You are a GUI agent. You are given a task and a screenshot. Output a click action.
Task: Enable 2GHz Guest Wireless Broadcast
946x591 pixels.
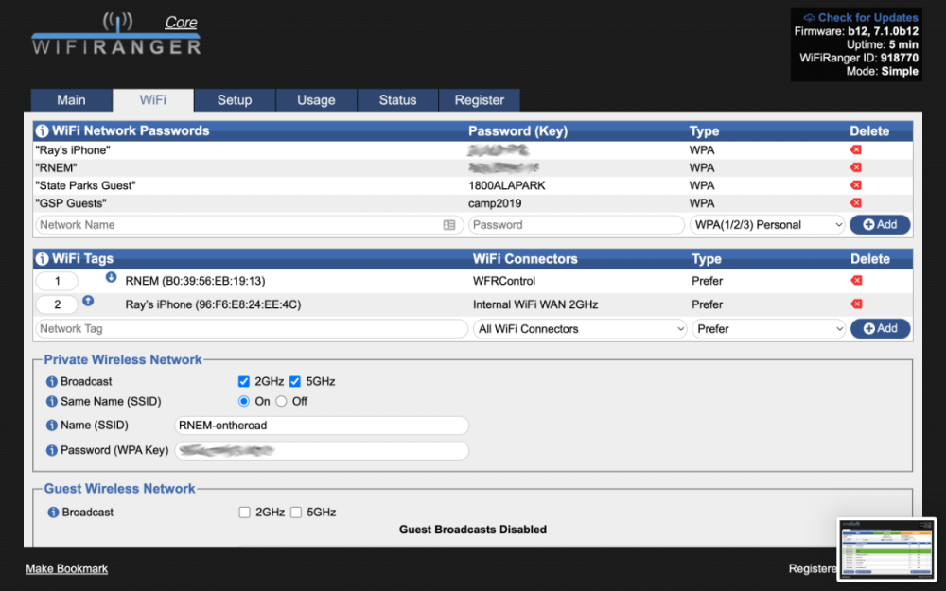pyautogui.click(x=244, y=512)
